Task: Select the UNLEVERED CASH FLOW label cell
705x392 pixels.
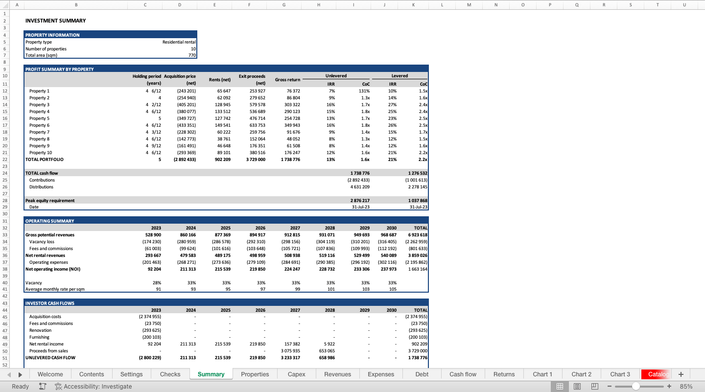Action: click(x=50, y=358)
